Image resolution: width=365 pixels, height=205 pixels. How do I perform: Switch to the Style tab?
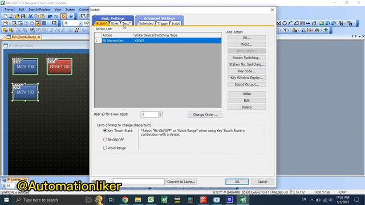tap(115, 23)
